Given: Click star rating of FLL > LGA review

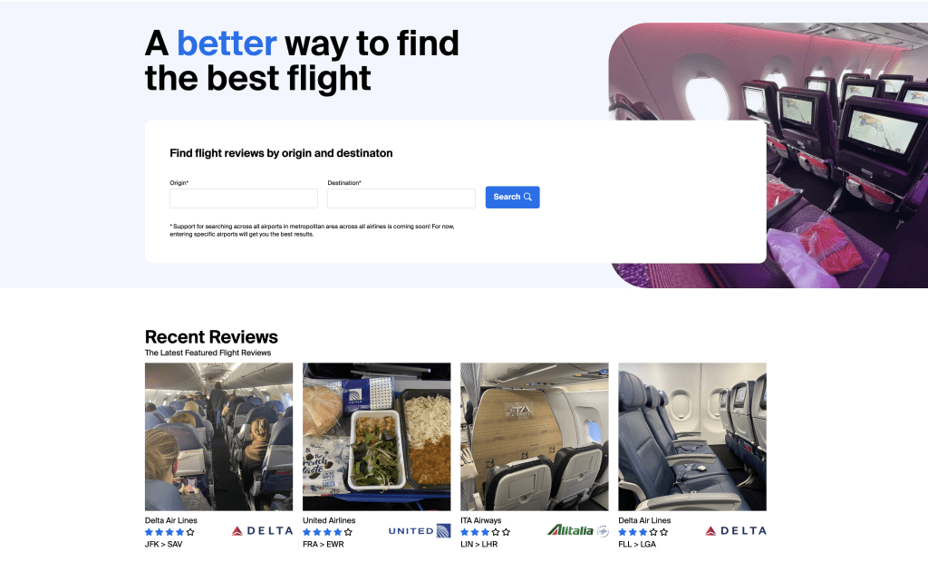Looking at the screenshot, I should 643,532.
